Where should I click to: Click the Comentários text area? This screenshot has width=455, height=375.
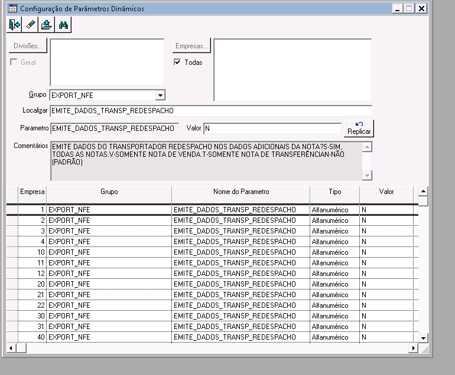coord(206,161)
